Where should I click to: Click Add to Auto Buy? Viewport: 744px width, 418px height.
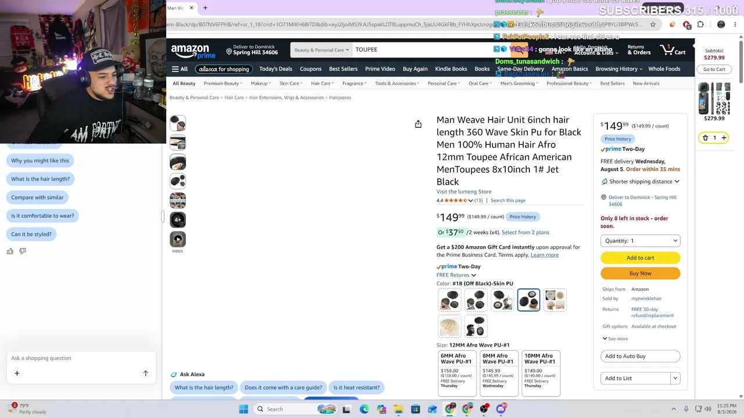point(640,356)
